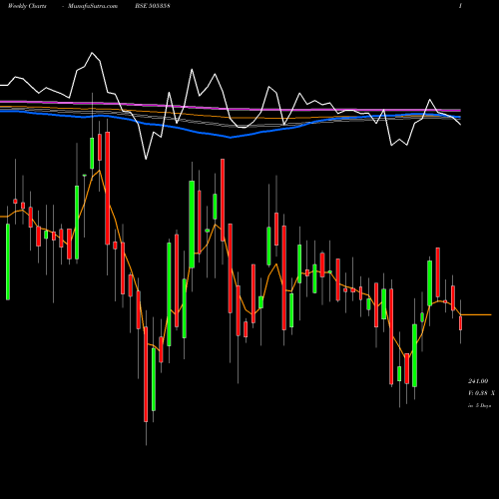499x499 pixels.
Task: Click the 'MunafaSutra.com' label
Action: pyautogui.click(x=93, y=6)
